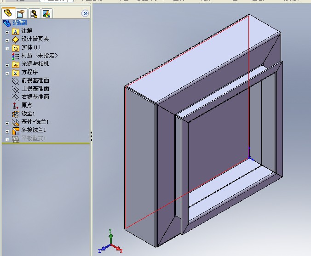
Task: Select the 材质 <未指定> label
Action: 40,56
